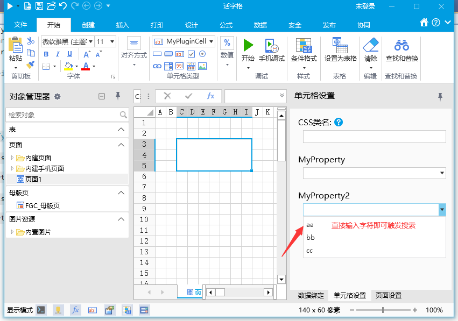Viewport: 458px width, 321px height.
Task: Click the zoom slider handle
Action: [383, 310]
